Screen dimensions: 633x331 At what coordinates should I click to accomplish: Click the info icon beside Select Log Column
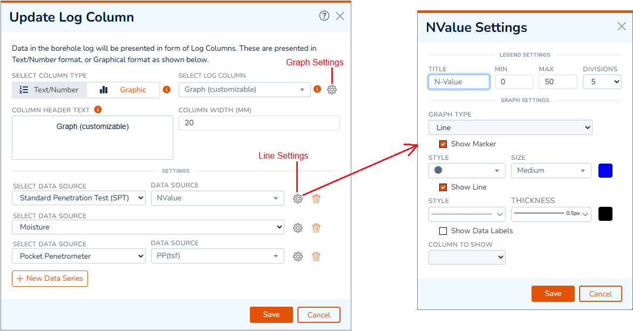click(317, 90)
